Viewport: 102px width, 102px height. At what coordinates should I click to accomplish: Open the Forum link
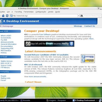(x=3, y=80)
